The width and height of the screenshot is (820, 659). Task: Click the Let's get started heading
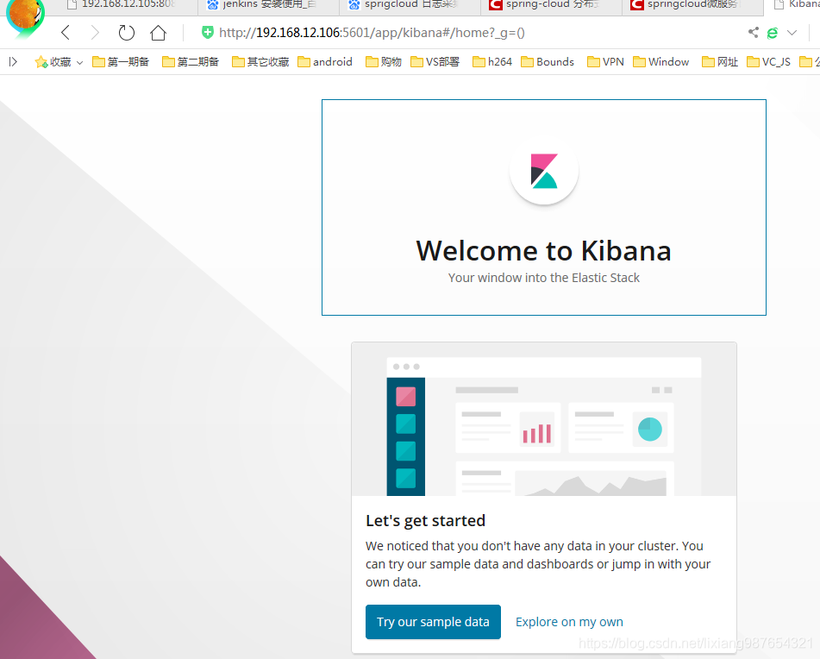(x=426, y=521)
